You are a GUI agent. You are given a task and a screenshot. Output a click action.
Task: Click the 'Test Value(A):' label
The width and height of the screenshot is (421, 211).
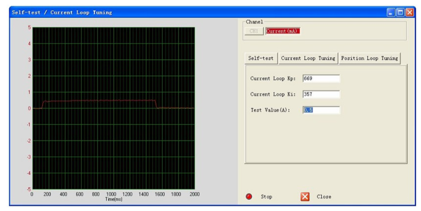pos(271,110)
